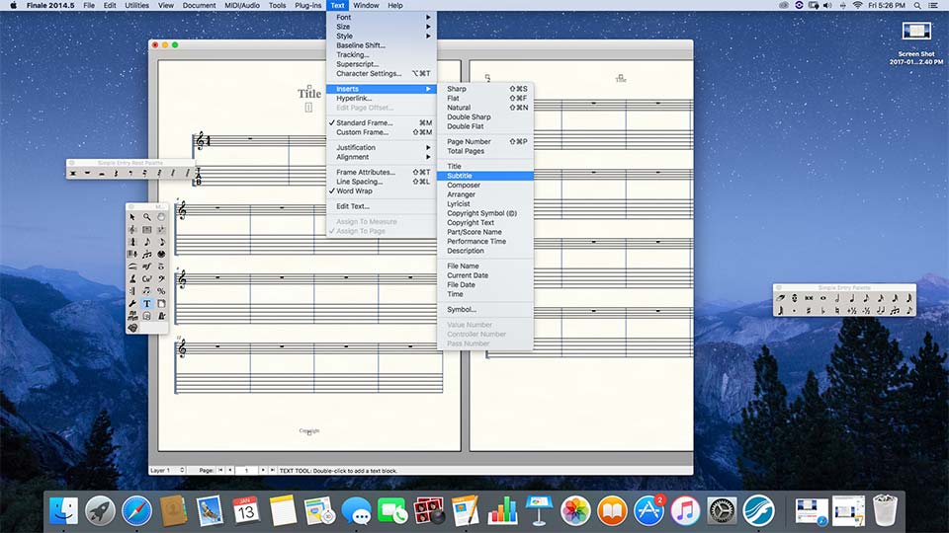The image size is (949, 533).
Task: Choose the whole note in Simple Entry Palette
Action: click(x=823, y=298)
